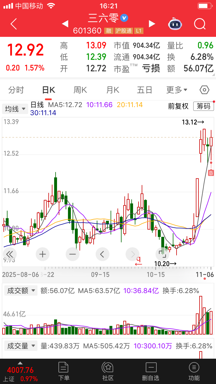
Task: Tap the 10.20 low price marker
Action: pos(165,263)
